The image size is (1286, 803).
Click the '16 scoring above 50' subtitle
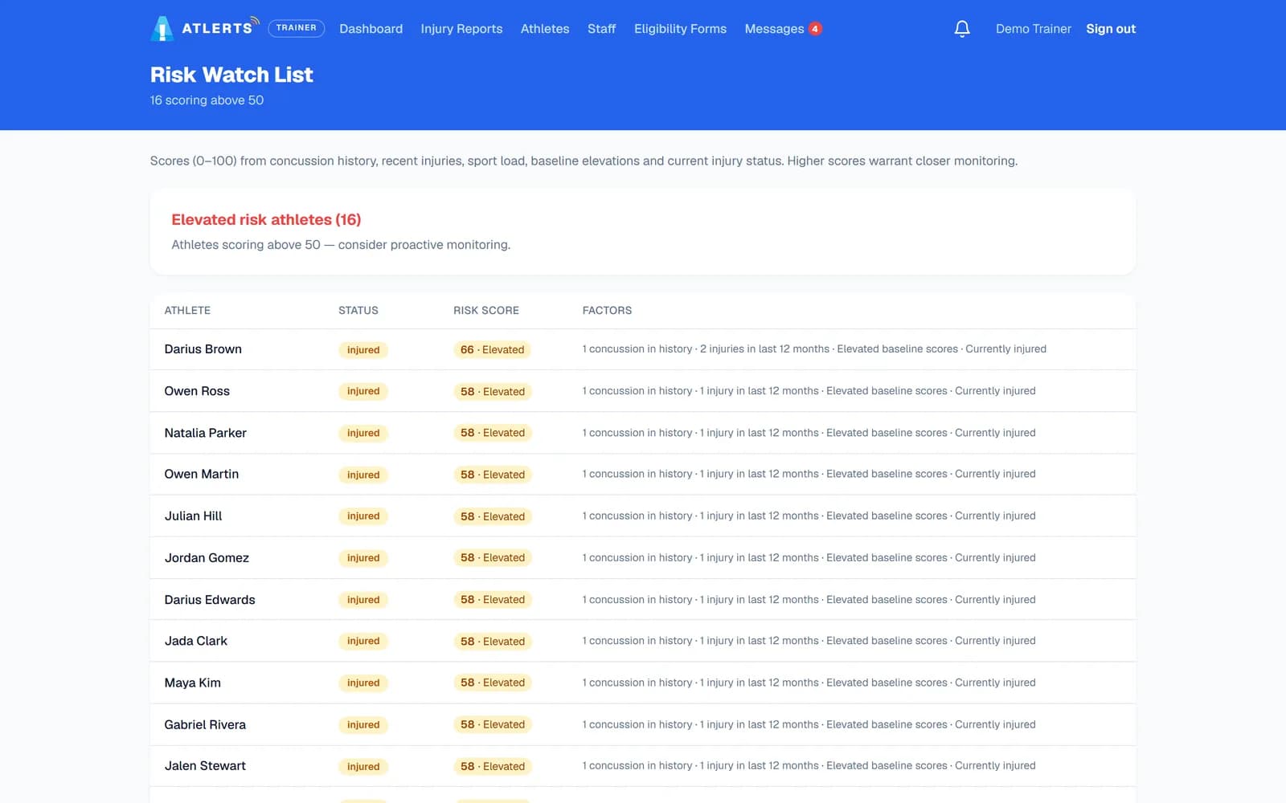point(207,100)
